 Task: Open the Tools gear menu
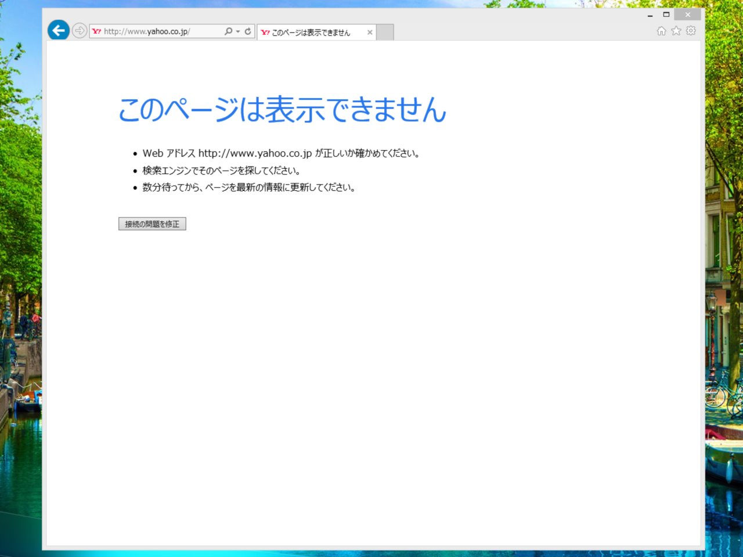691,31
